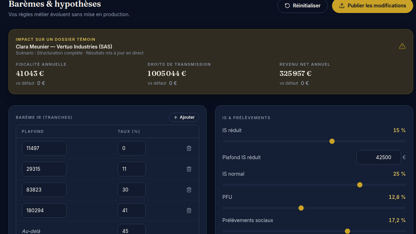Edit plafond field with value 11497
This screenshot has height=234, width=416.
[x=44, y=148]
